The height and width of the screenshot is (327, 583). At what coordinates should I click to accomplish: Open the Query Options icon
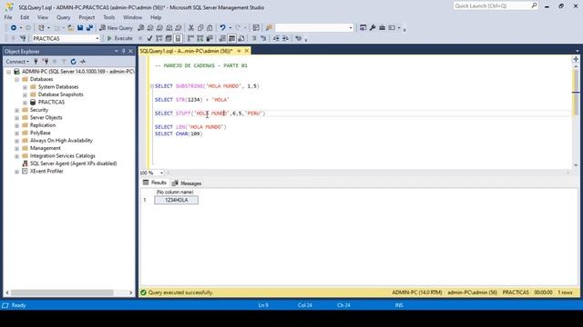click(169, 38)
